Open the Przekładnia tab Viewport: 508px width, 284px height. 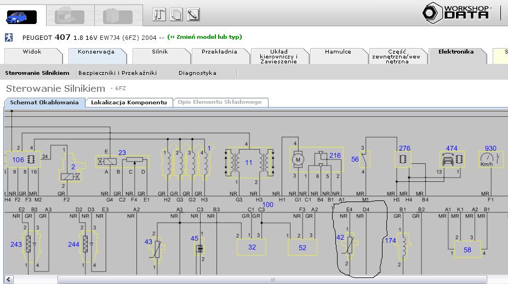(x=220, y=56)
